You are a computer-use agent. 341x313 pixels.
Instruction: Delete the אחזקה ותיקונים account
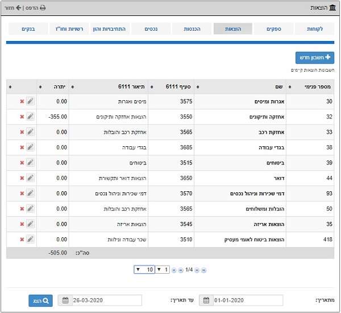click(x=22, y=117)
